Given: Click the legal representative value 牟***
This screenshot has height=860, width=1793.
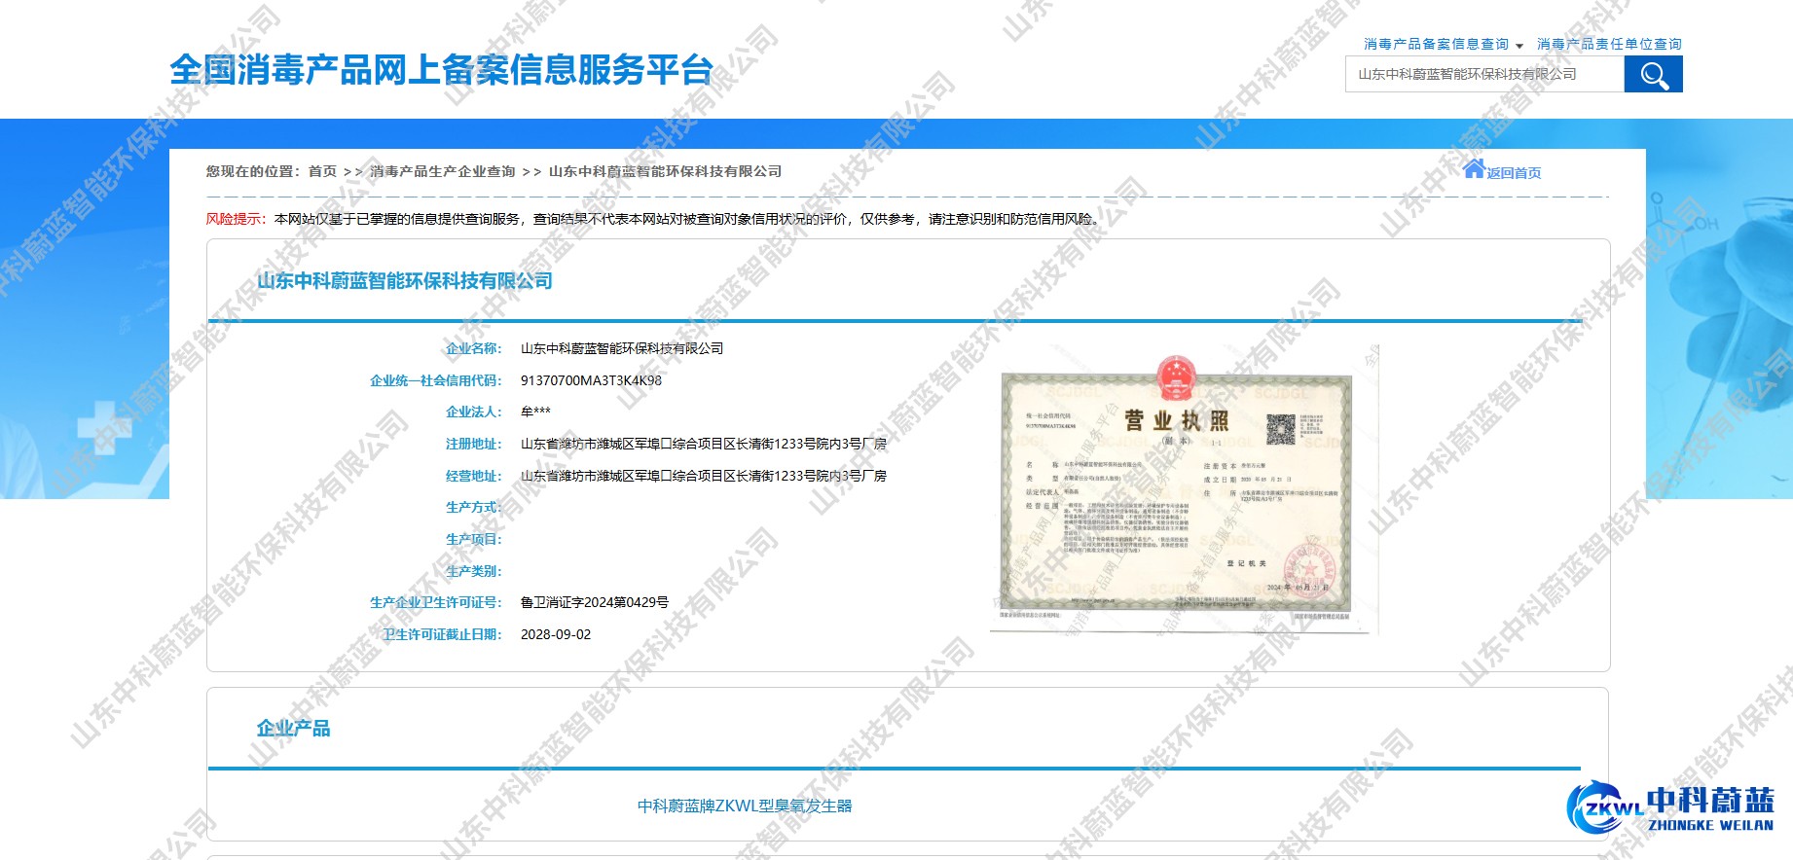Looking at the screenshot, I should tap(535, 412).
